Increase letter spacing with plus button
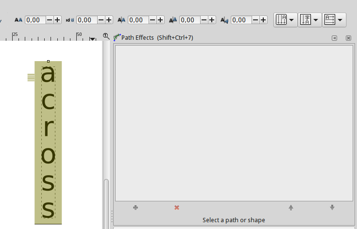This screenshot has height=229, width=357. click(x=58, y=20)
